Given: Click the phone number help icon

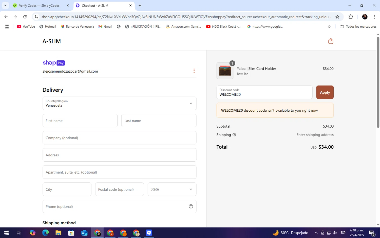Looking at the screenshot, I should (191, 207).
